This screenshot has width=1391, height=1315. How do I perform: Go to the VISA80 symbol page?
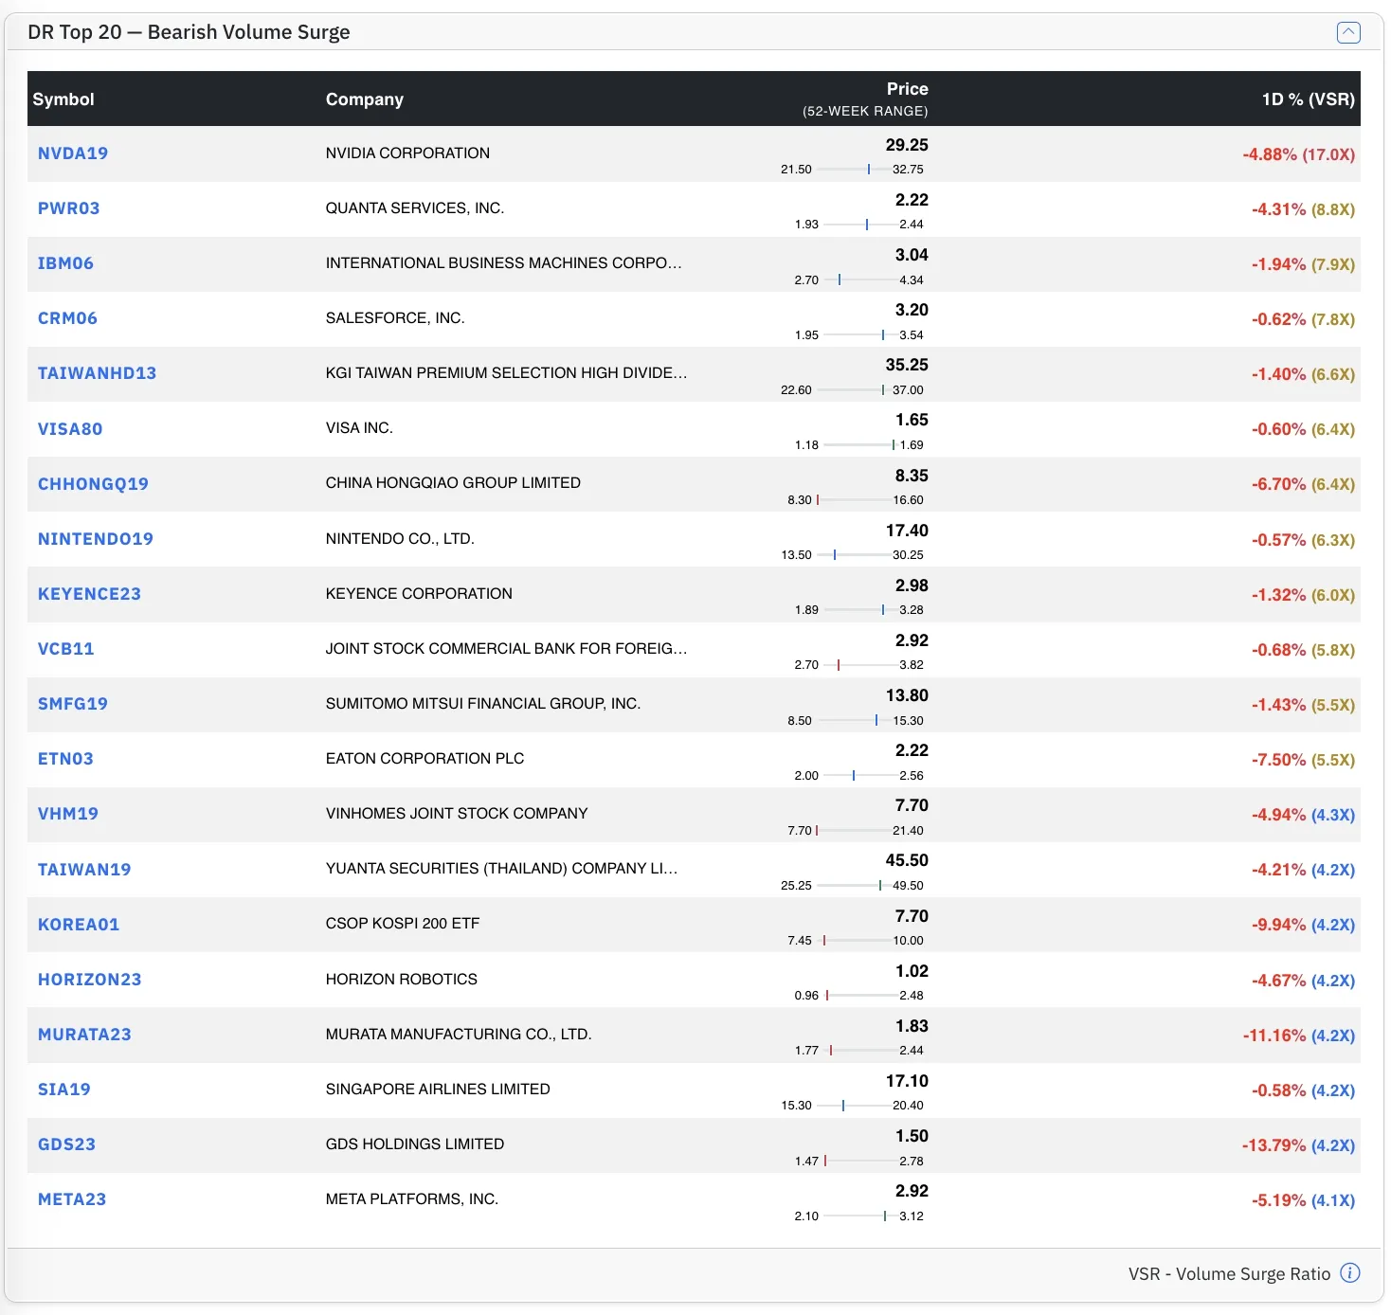click(x=70, y=429)
